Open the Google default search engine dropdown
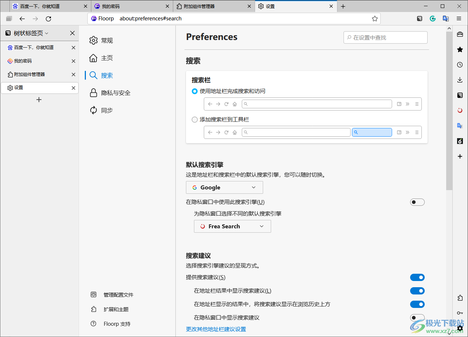468x337 pixels. pyautogui.click(x=224, y=187)
